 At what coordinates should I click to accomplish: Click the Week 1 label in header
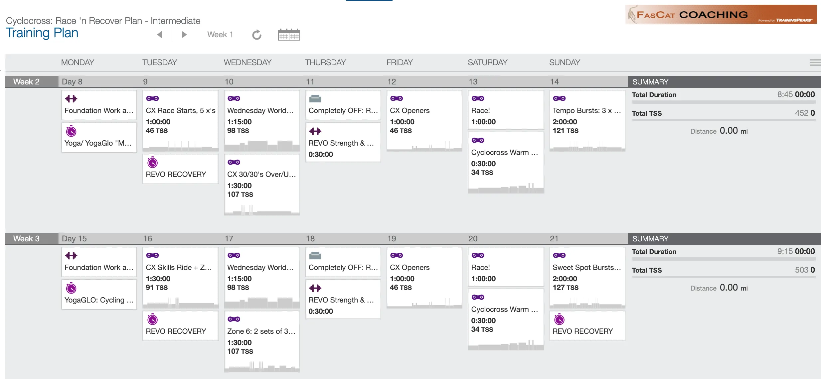pyautogui.click(x=220, y=35)
